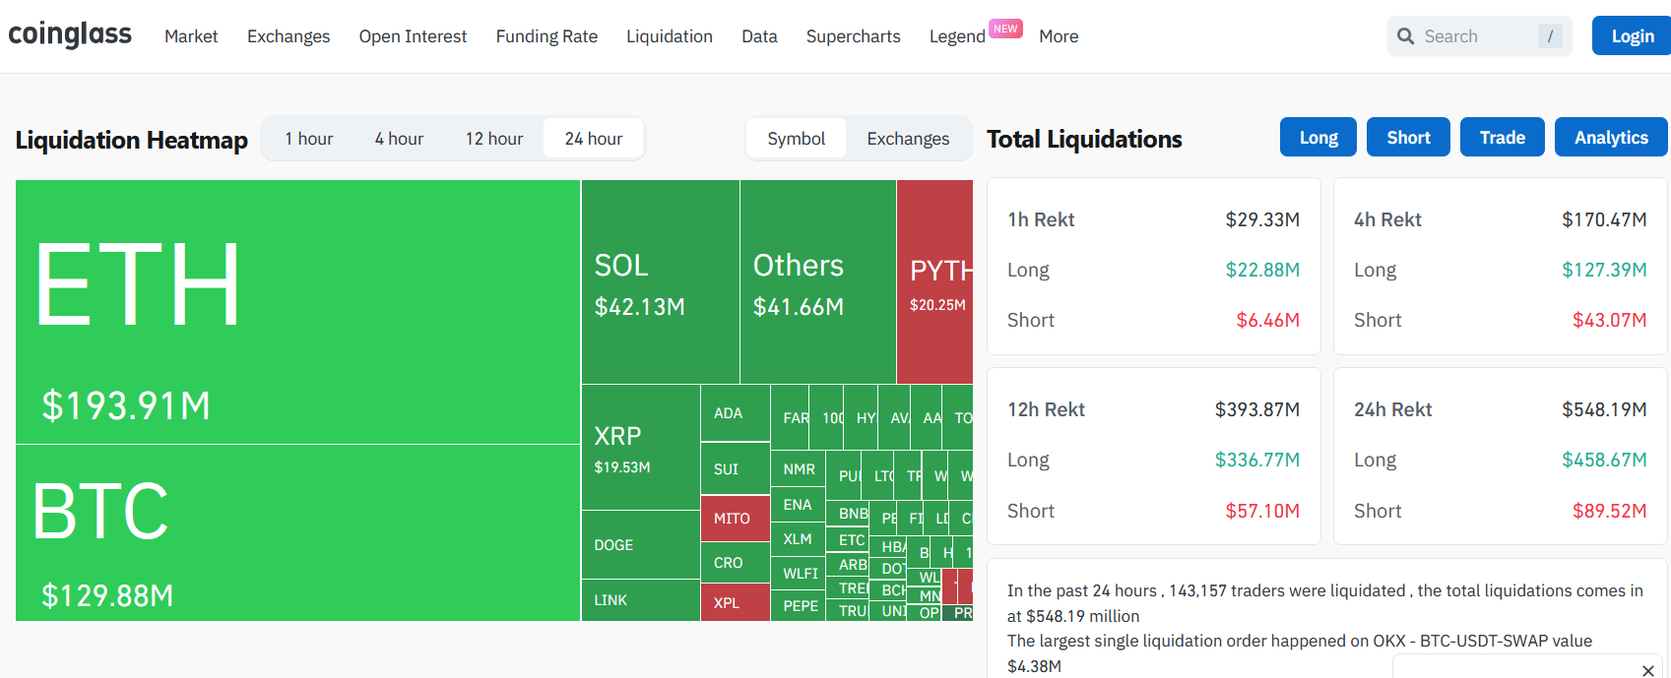Screen dimensions: 1671x678
Task: Select the Symbol view tab
Action: click(x=796, y=139)
